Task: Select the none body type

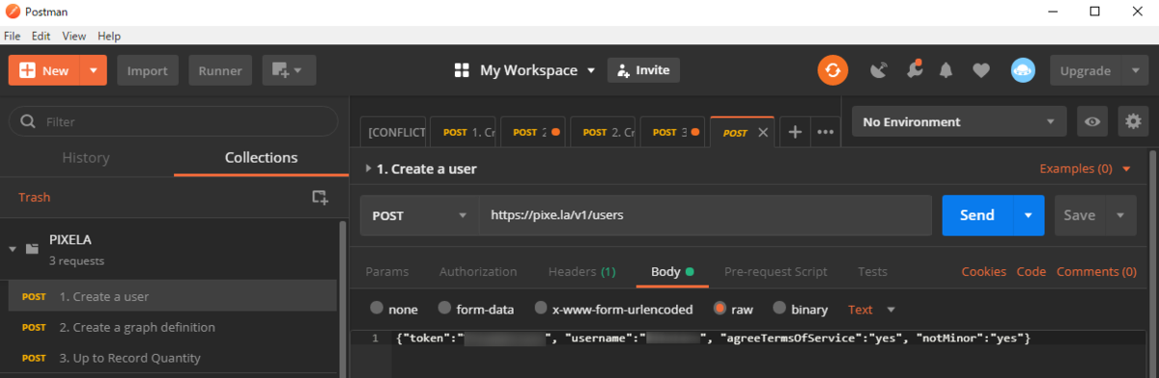Action: tap(377, 310)
